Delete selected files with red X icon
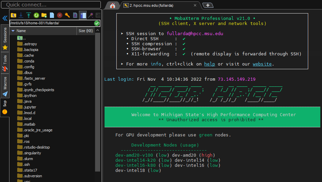This screenshot has height=182, width=322. (x=60, y=15)
